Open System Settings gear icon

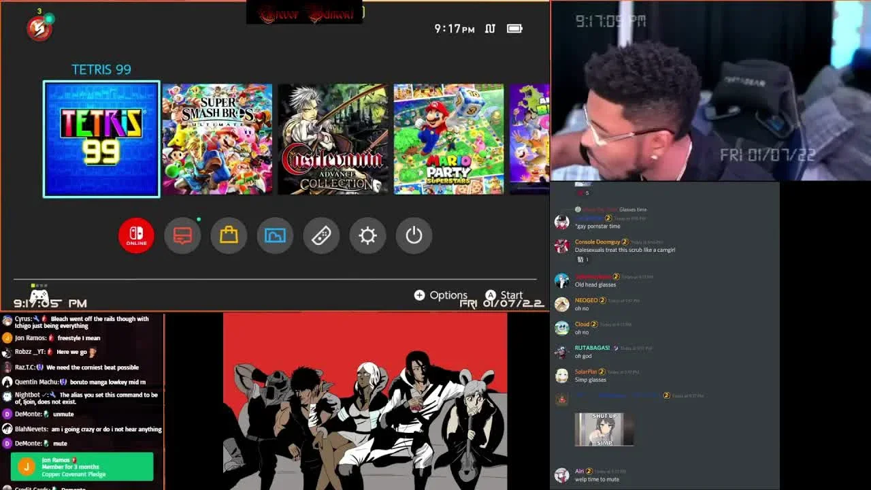[x=367, y=235]
